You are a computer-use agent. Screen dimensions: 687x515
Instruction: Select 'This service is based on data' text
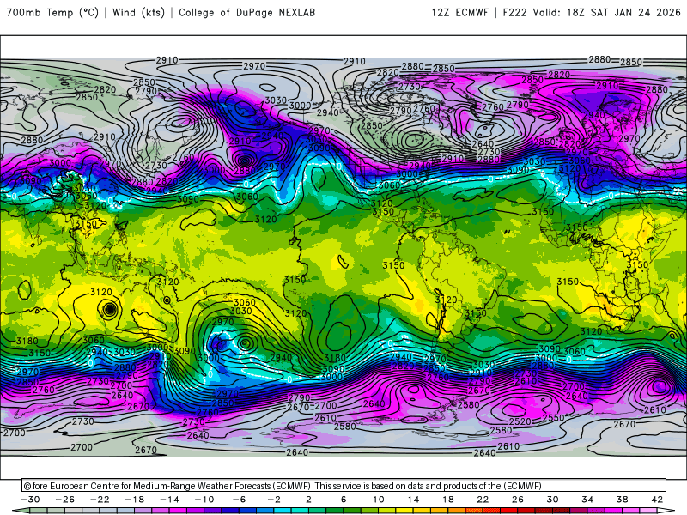point(369,486)
